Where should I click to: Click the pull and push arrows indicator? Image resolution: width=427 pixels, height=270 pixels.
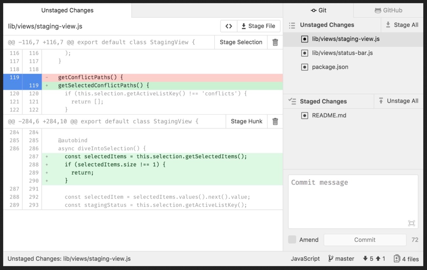coord(374,259)
